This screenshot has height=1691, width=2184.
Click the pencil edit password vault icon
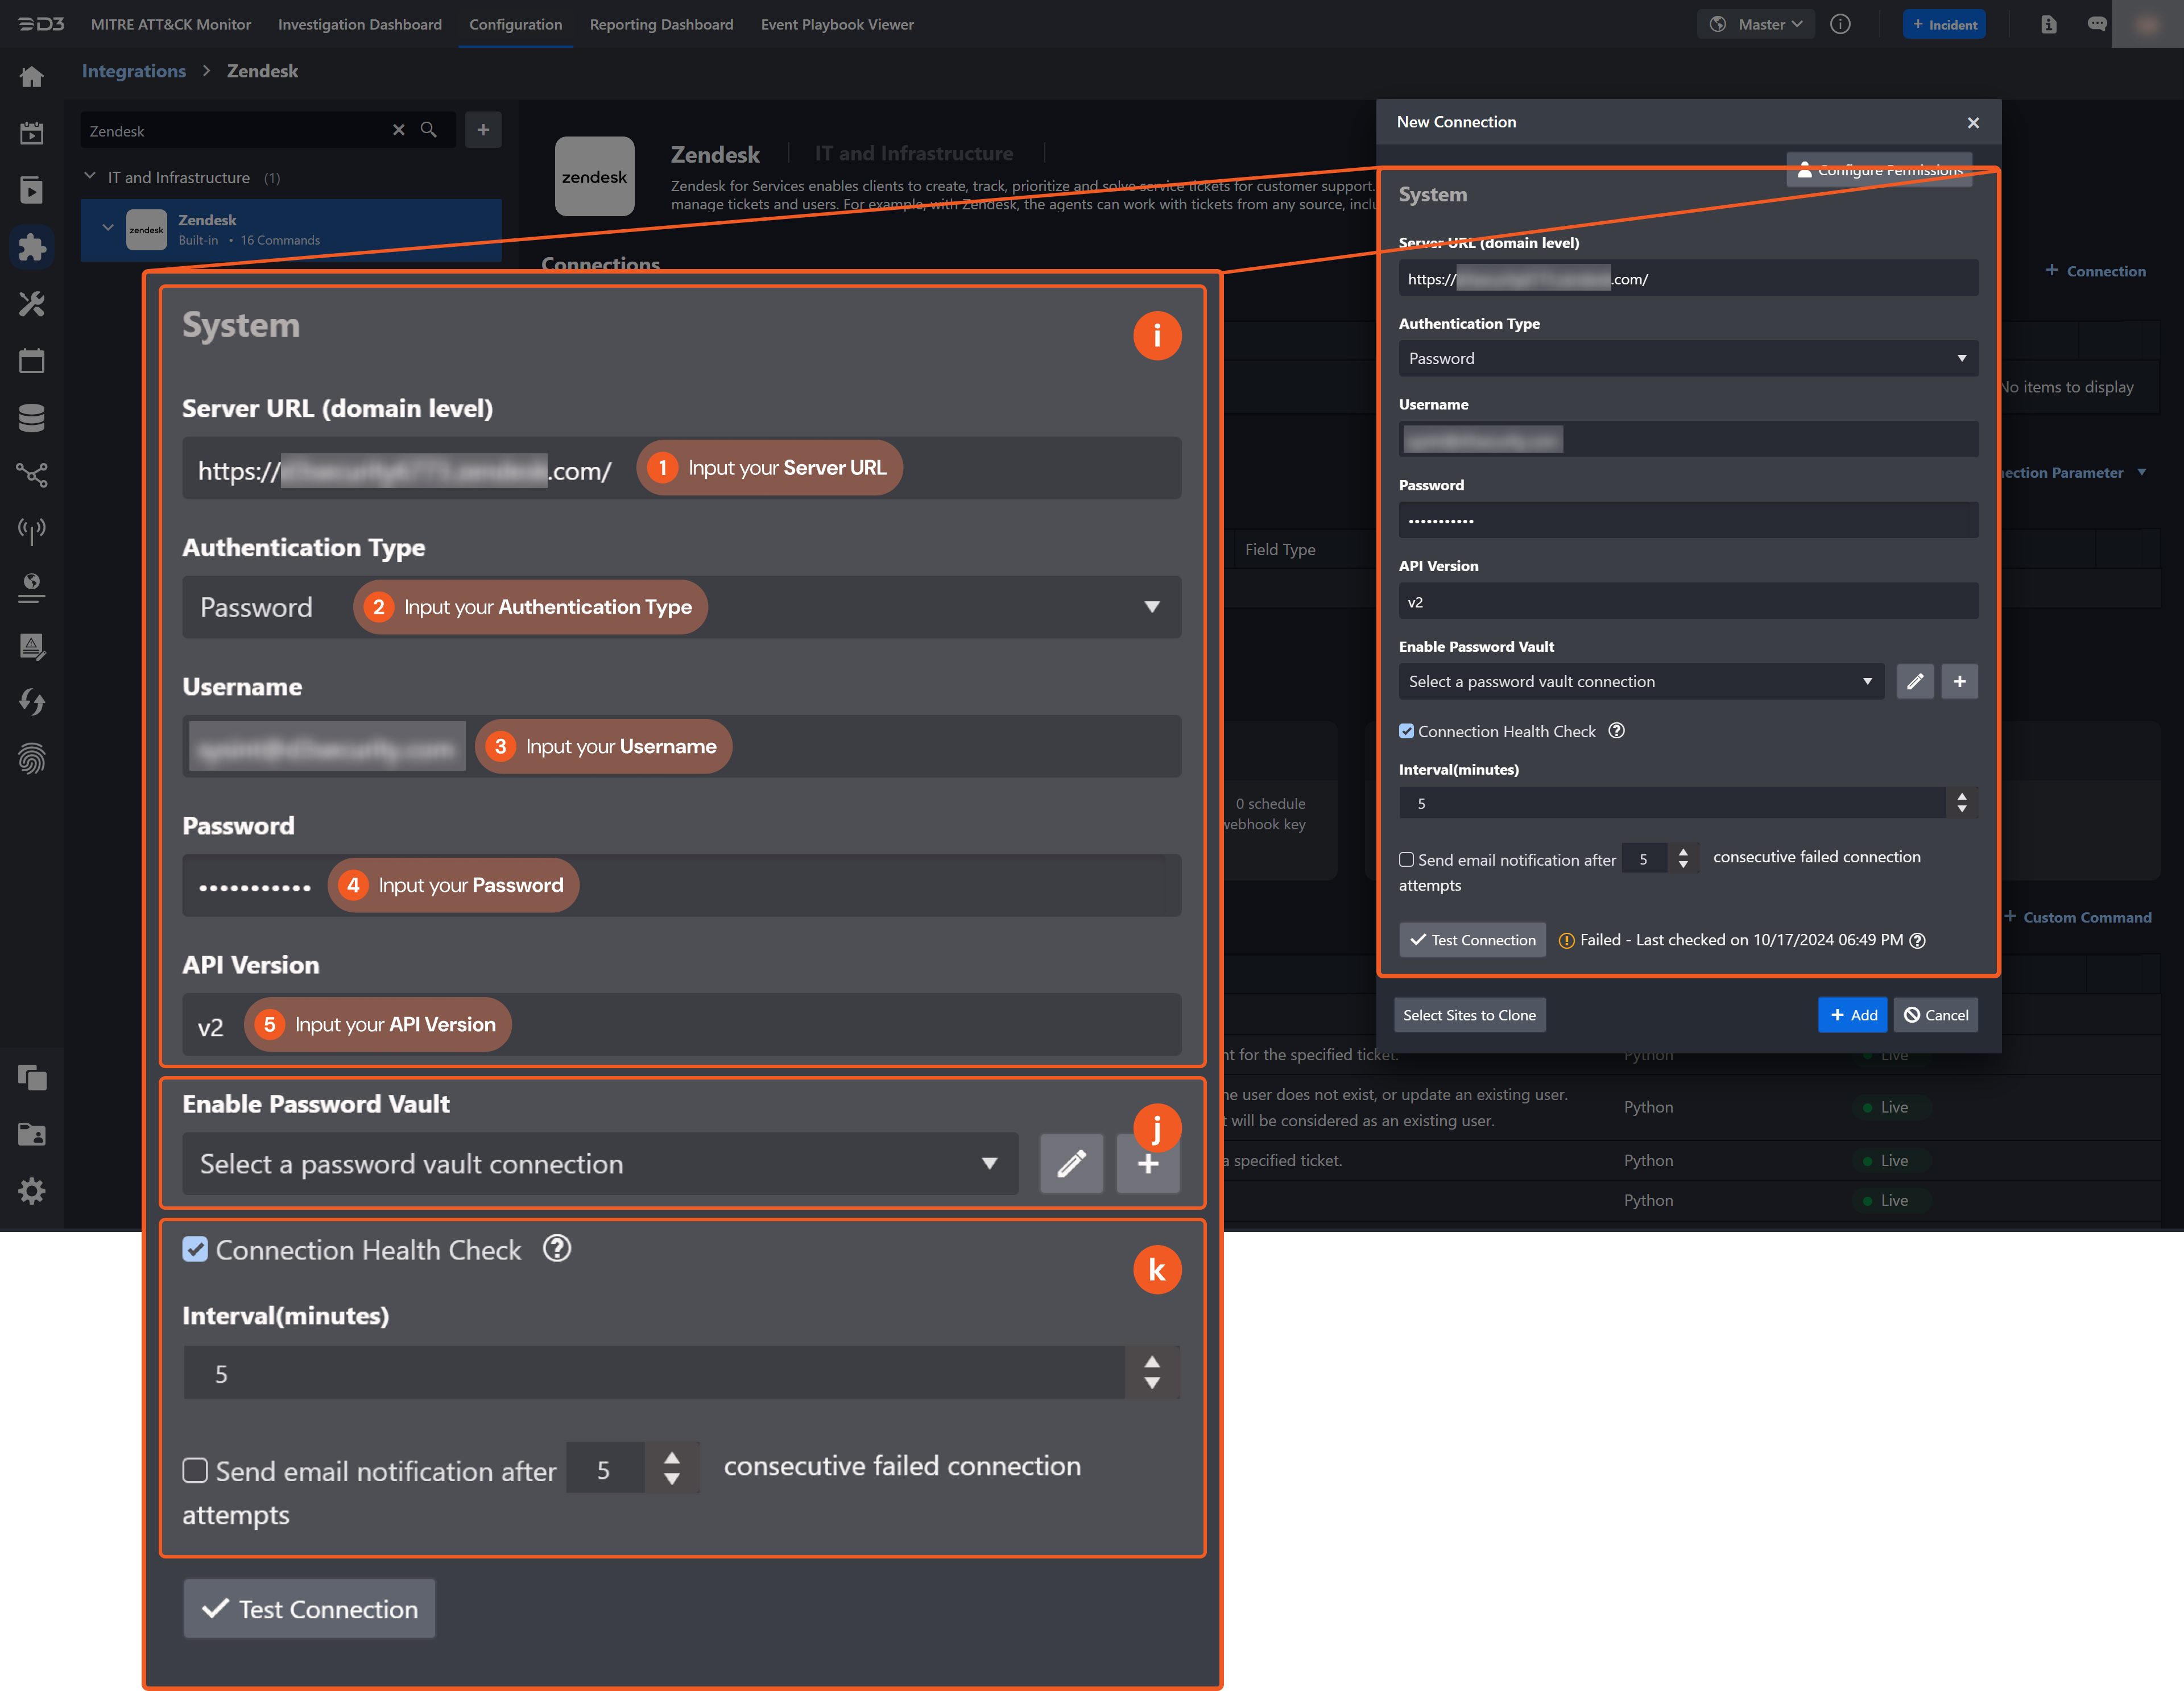pos(1914,682)
